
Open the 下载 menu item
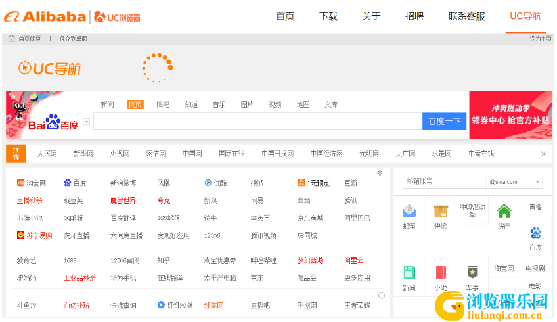(x=328, y=16)
